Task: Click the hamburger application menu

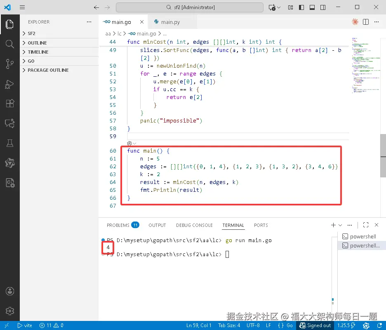Action: (22, 7)
